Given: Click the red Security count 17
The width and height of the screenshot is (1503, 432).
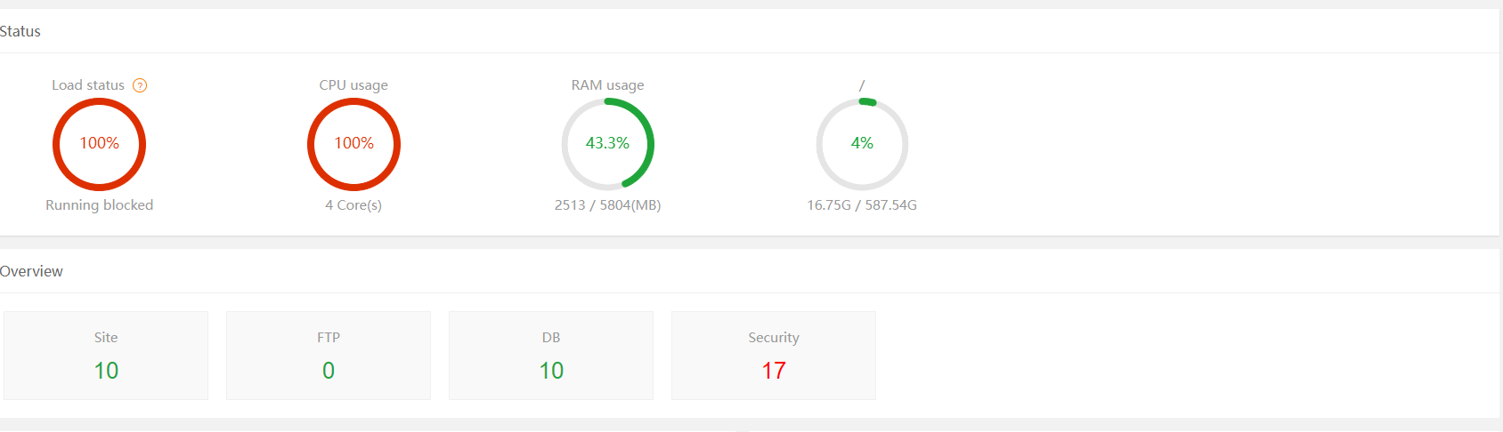Looking at the screenshot, I should pos(774,371).
